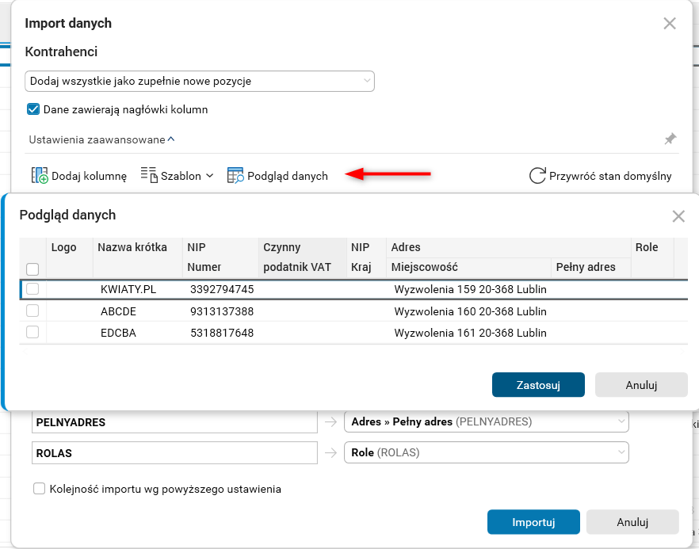Expand the Role (ROLAS) mapping dropdown
The width and height of the screenshot is (699, 549).
[486, 453]
